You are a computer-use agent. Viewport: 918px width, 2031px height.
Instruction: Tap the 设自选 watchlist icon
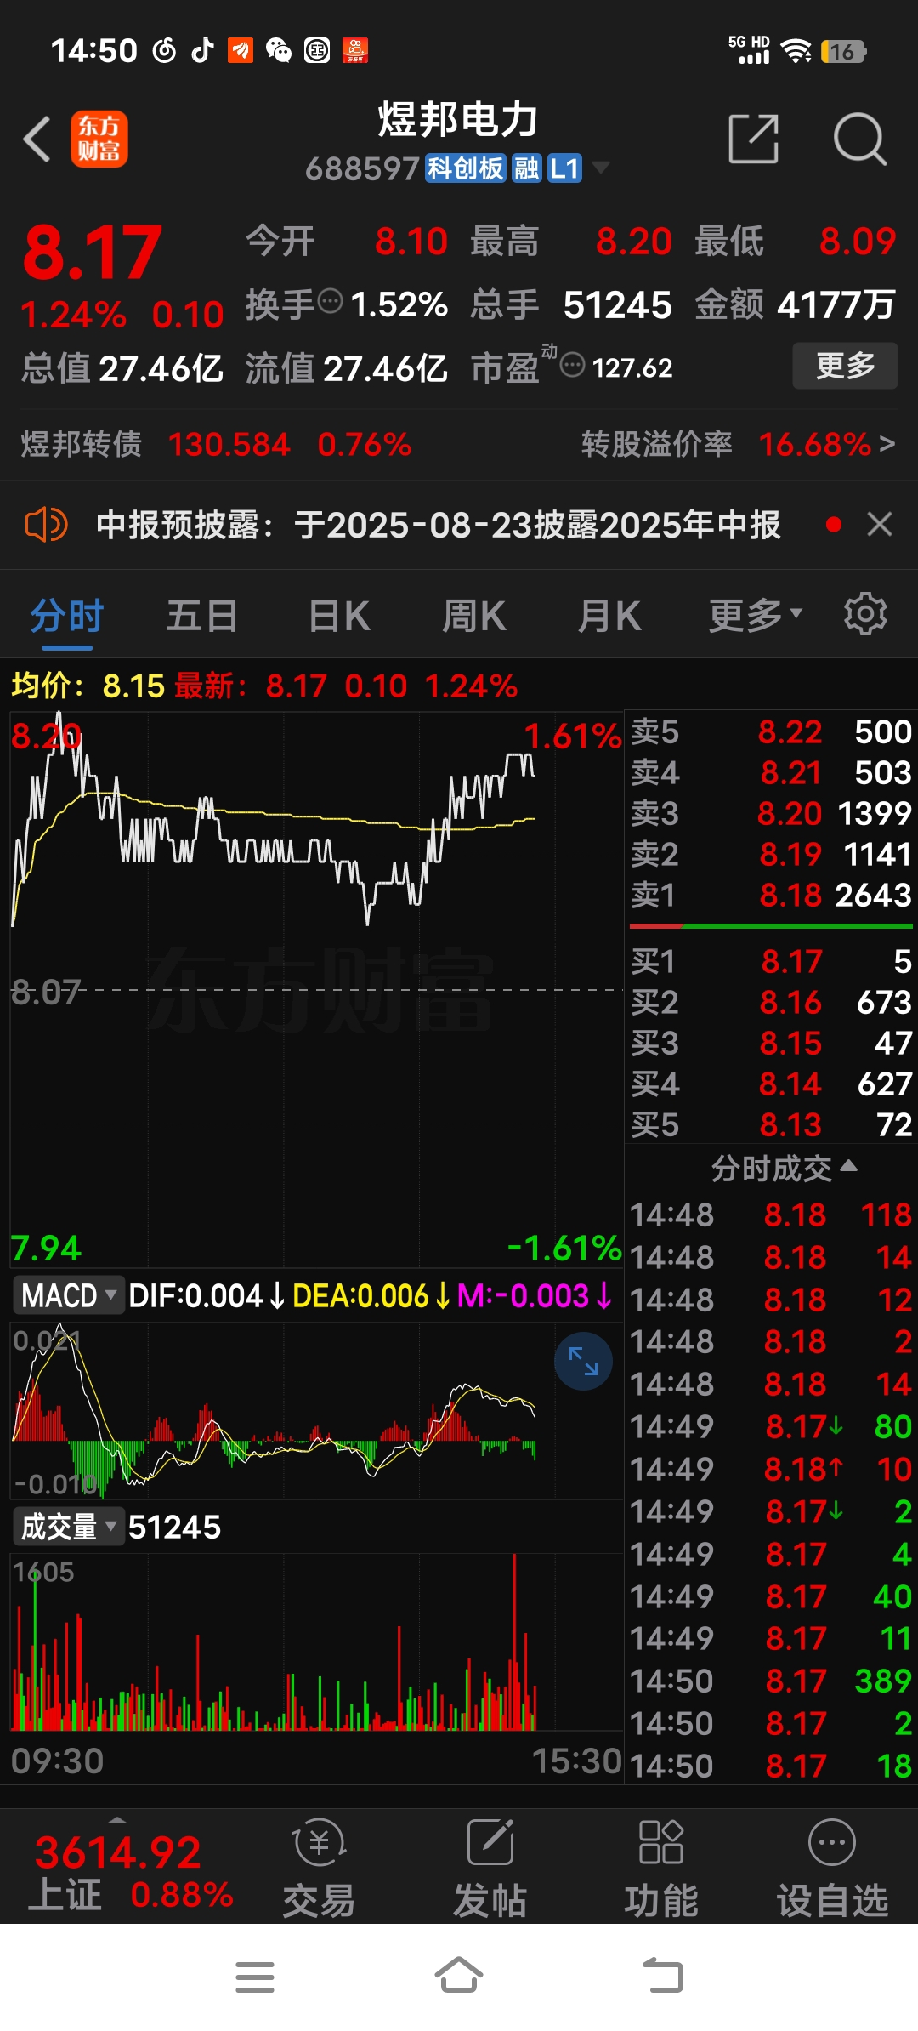pos(832,1869)
